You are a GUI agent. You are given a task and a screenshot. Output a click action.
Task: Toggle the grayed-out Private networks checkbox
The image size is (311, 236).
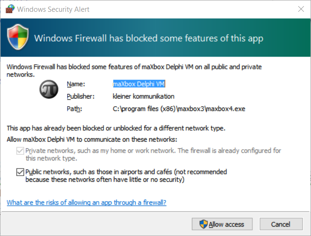coord(19,151)
